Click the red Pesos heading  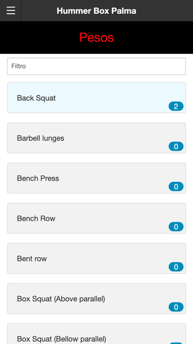point(96,37)
